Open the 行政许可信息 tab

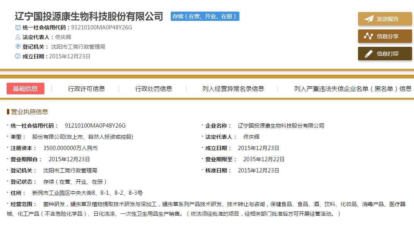(x=87, y=89)
